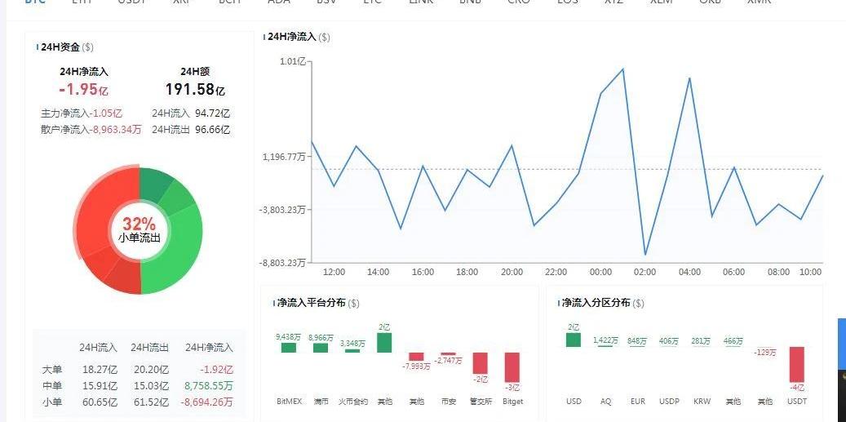The image size is (846, 422).
Task: Select the KRW bar labeled 281万
Action: click(702, 347)
